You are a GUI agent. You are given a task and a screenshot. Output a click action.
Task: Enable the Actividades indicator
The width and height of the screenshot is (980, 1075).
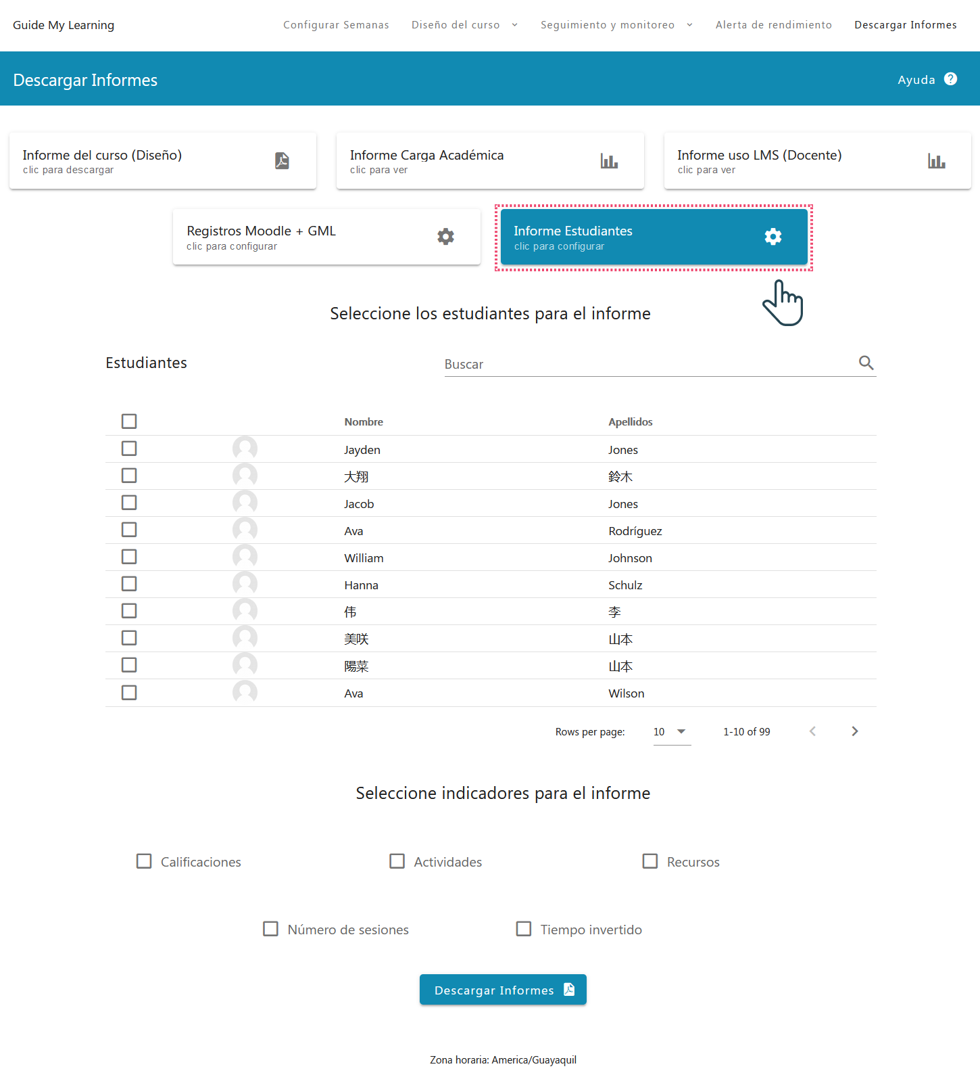[x=397, y=861]
